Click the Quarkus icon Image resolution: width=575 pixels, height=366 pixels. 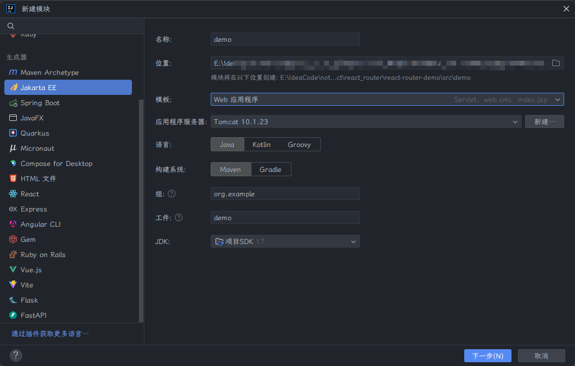(x=13, y=133)
